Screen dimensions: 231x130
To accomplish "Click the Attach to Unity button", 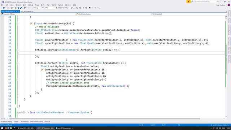I will pyautogui.click(x=63, y=8).
